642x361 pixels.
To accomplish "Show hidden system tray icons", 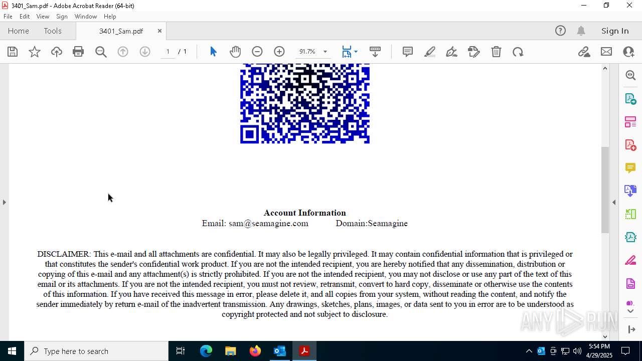I will pyautogui.click(x=529, y=351).
